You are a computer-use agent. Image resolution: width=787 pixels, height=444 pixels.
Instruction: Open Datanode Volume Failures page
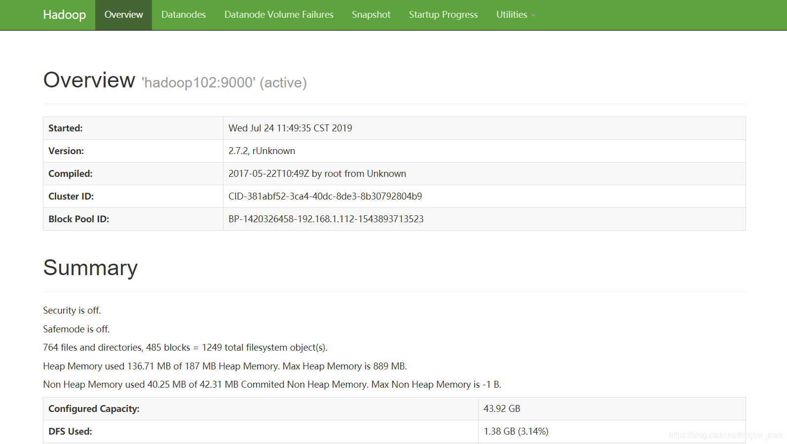(279, 15)
